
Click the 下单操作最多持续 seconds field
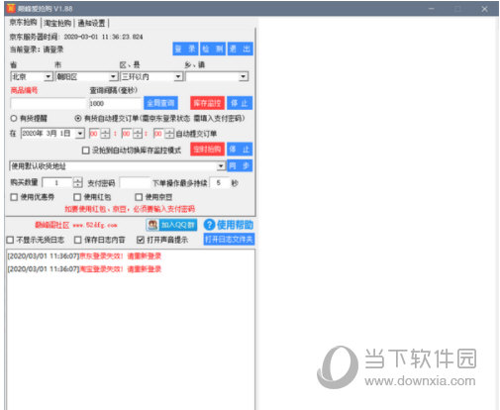pyautogui.click(x=219, y=182)
